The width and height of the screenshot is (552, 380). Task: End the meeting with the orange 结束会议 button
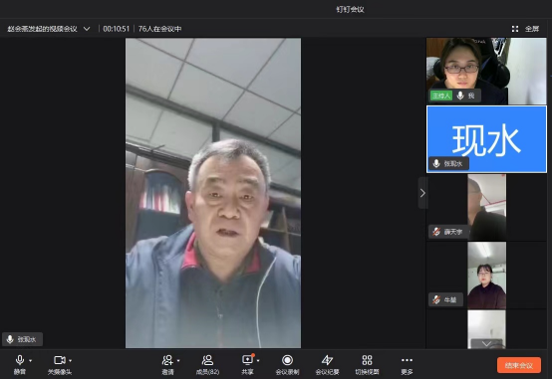(518, 365)
